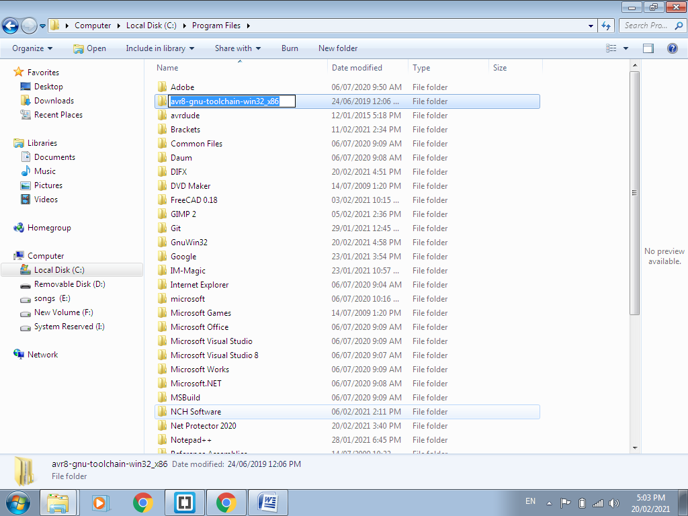Click the vertical scrollbar thumb in file list
This screenshot has height=516, width=688.
click(634, 193)
